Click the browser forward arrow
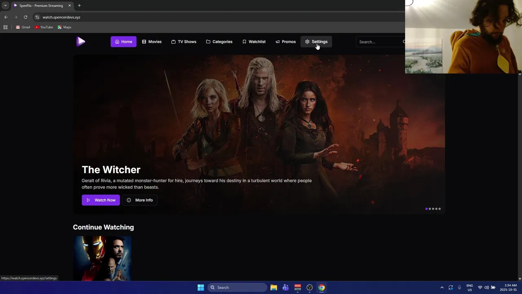The width and height of the screenshot is (522, 294). [x=15, y=17]
